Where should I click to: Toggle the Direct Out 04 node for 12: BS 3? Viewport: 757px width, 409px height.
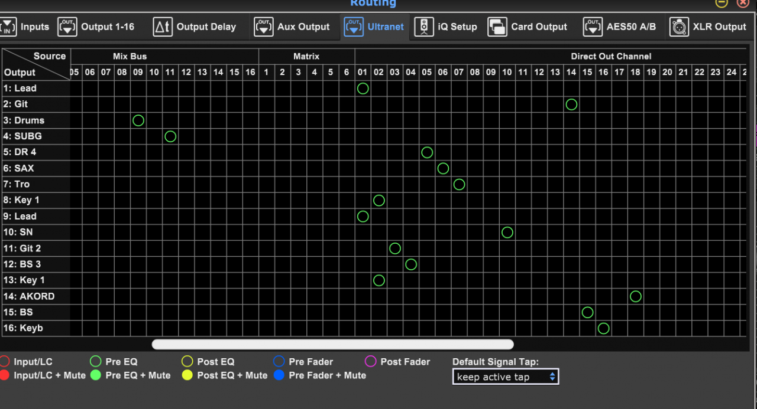point(411,264)
